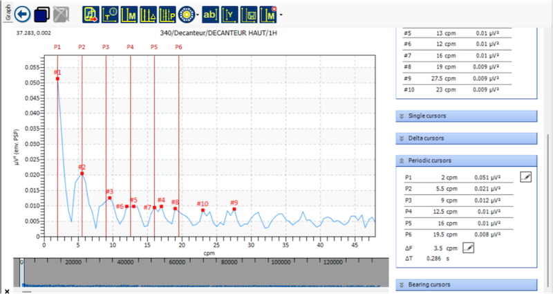
Task: Open dropdown arrow beside bearing icon
Action: 198,15
